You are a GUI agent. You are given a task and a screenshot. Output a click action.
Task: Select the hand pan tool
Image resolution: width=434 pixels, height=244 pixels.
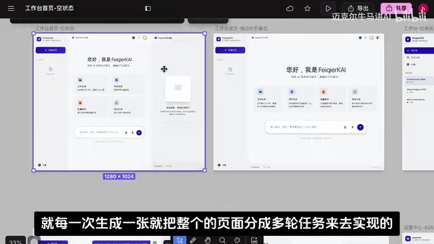[x=208, y=240]
